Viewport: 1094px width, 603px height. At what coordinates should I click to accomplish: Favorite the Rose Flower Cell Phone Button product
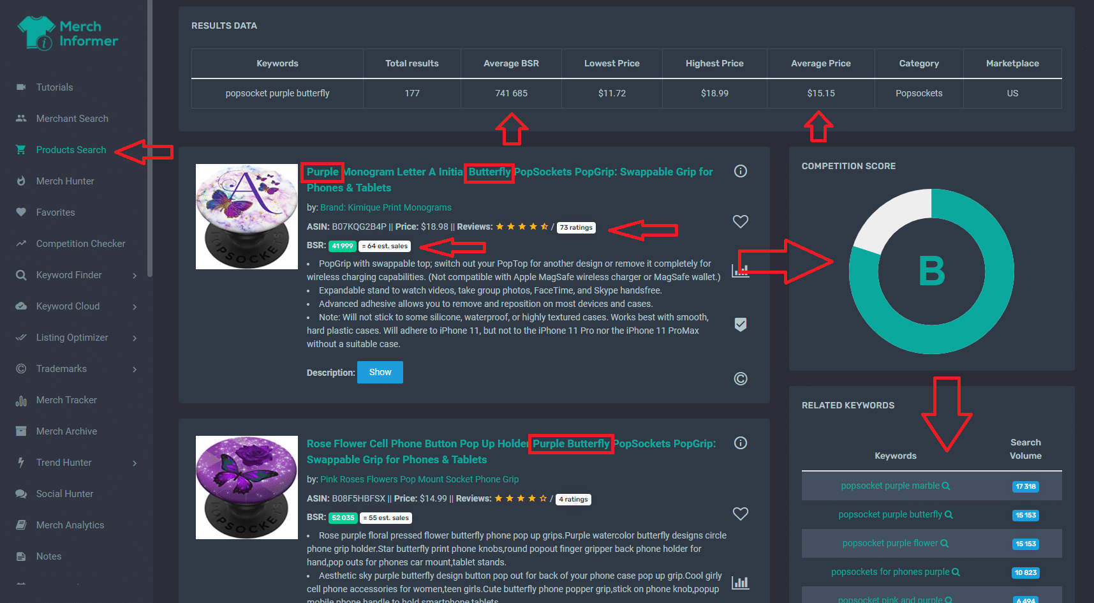point(741,514)
